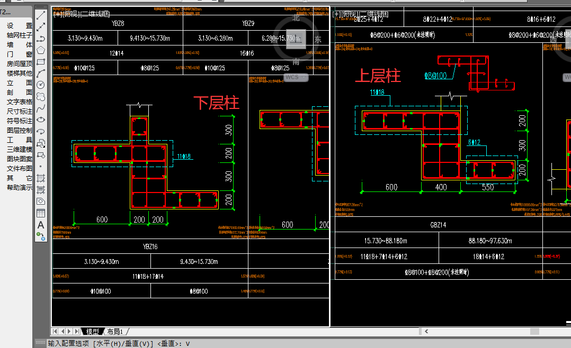Screen dimensions: 571x348
Task: Open the WCS coordinate system dropdown
Action: click(296, 77)
